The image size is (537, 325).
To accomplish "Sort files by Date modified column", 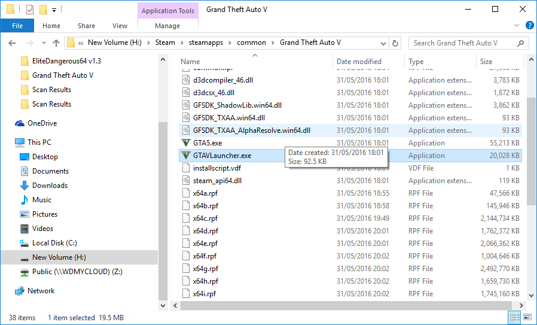I will [x=359, y=62].
